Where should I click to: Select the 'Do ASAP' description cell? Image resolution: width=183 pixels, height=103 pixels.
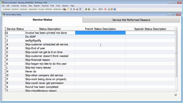(x=50, y=37)
